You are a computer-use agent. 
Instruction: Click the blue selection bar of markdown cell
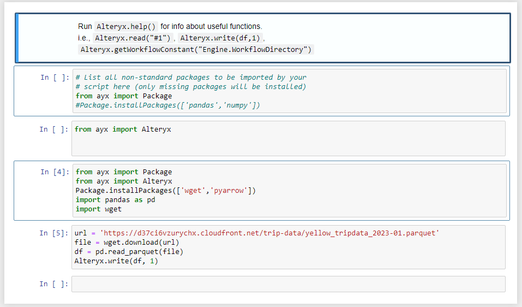tap(17, 38)
